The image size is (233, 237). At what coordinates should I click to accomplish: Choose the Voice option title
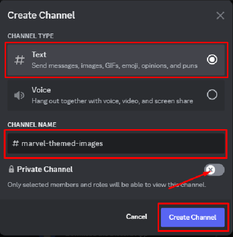click(41, 90)
